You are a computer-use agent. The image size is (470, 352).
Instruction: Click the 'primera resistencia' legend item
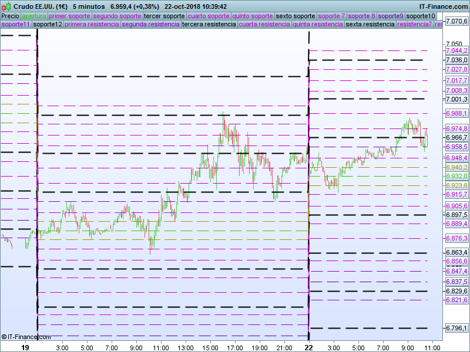(92, 25)
